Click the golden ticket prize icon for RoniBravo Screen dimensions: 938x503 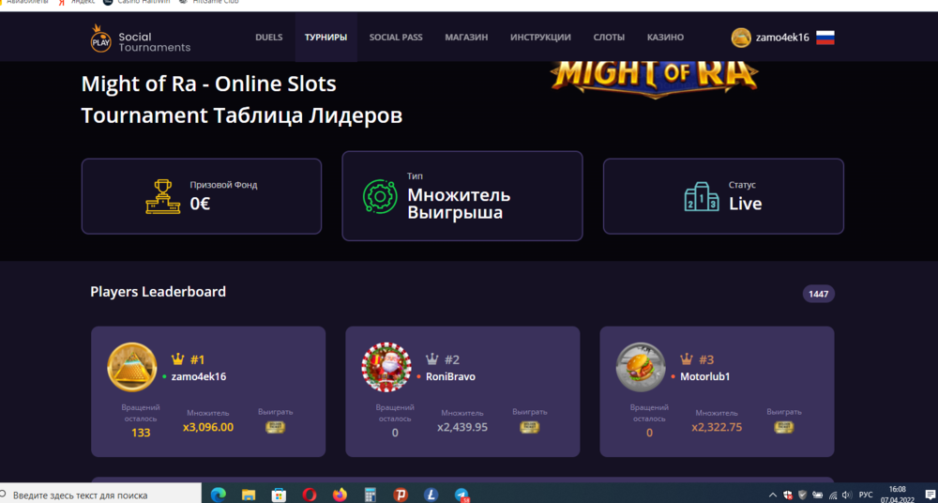pyautogui.click(x=529, y=427)
